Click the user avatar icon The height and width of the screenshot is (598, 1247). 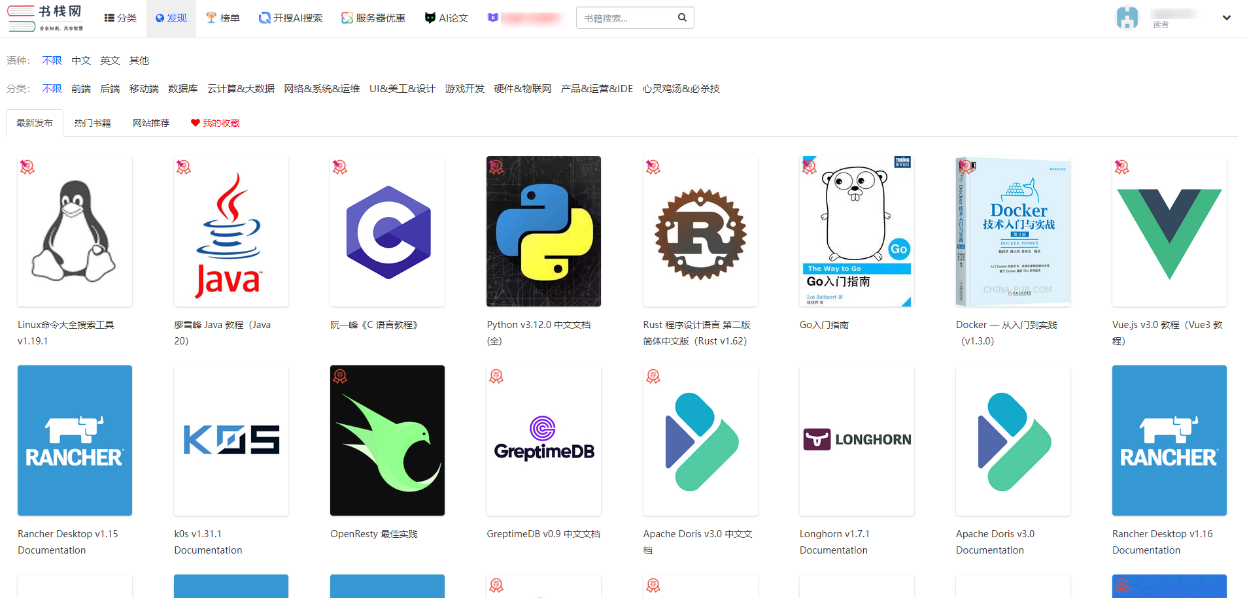click(1127, 18)
